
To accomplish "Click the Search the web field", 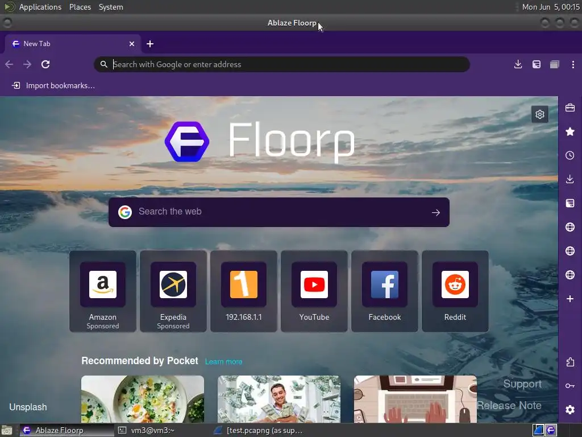I will tap(278, 212).
